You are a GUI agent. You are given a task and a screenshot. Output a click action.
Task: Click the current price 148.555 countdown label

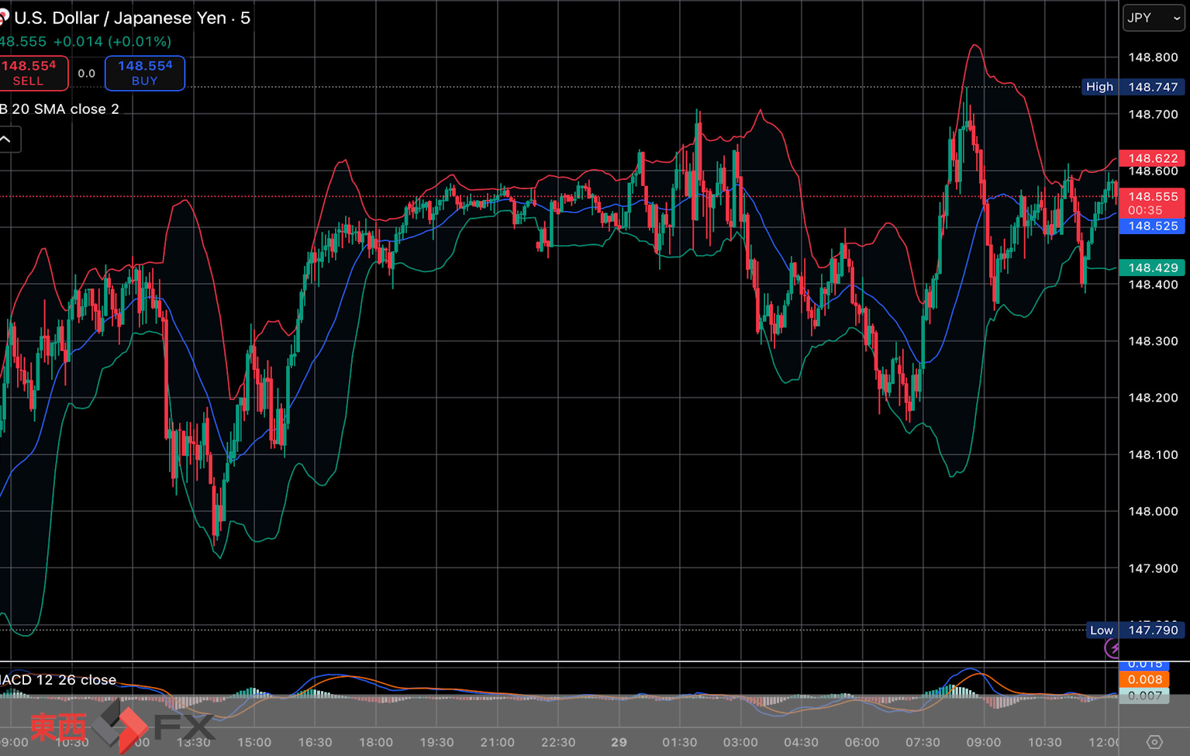point(1152,203)
